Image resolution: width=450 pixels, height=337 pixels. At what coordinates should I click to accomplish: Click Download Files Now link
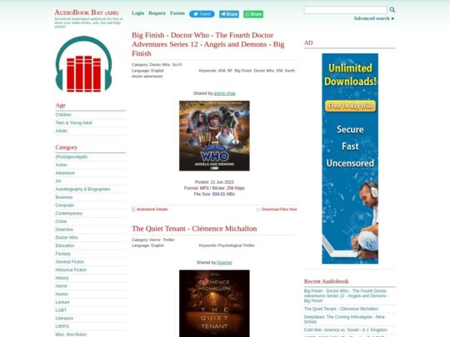[279, 210]
